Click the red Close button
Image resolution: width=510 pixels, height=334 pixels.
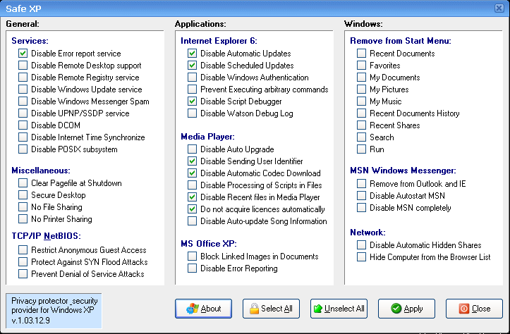[x=474, y=309]
